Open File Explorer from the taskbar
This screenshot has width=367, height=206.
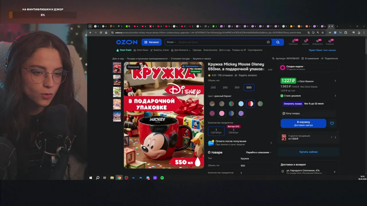(x=112, y=178)
